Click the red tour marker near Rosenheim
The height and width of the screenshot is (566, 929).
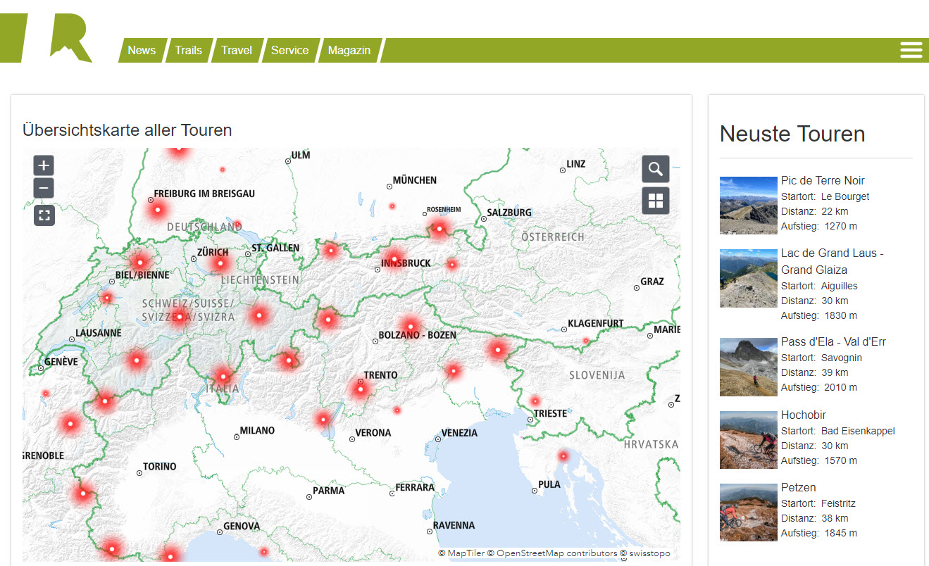point(439,228)
